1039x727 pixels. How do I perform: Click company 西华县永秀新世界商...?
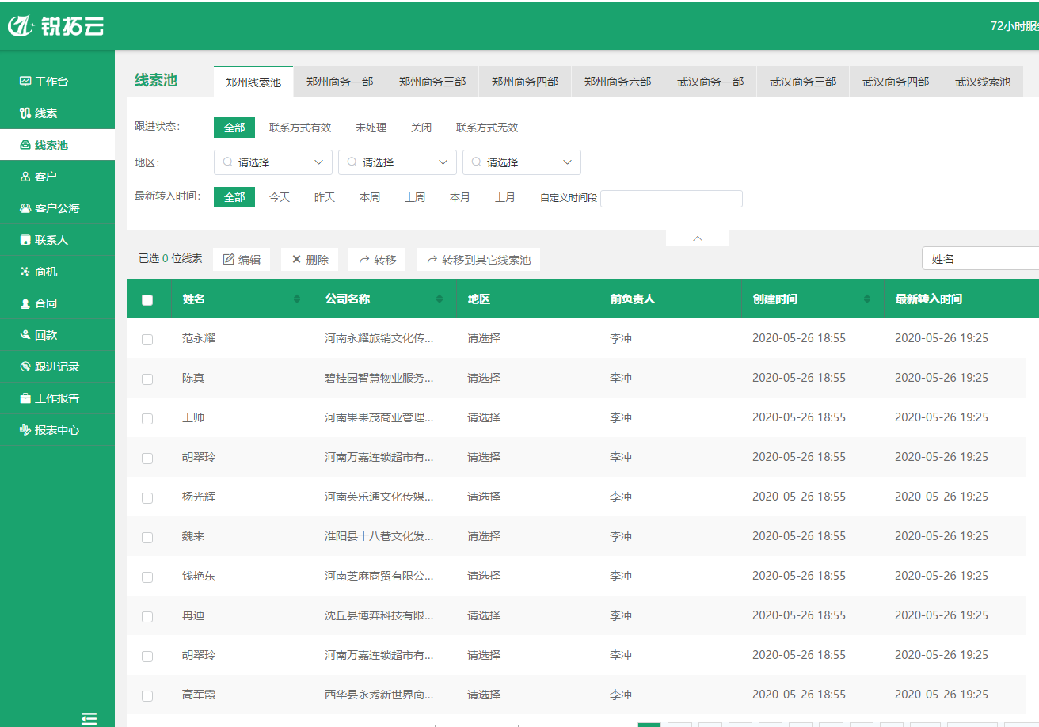tap(379, 695)
